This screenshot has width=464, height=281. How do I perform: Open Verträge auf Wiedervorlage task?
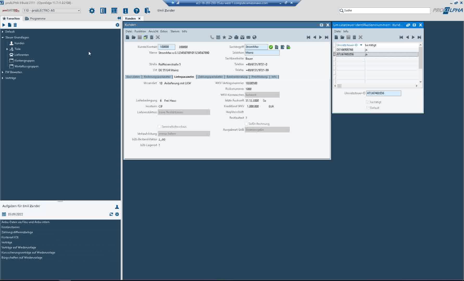(19, 247)
